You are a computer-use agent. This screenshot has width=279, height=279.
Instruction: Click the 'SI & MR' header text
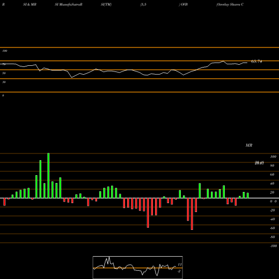coord(30,4)
